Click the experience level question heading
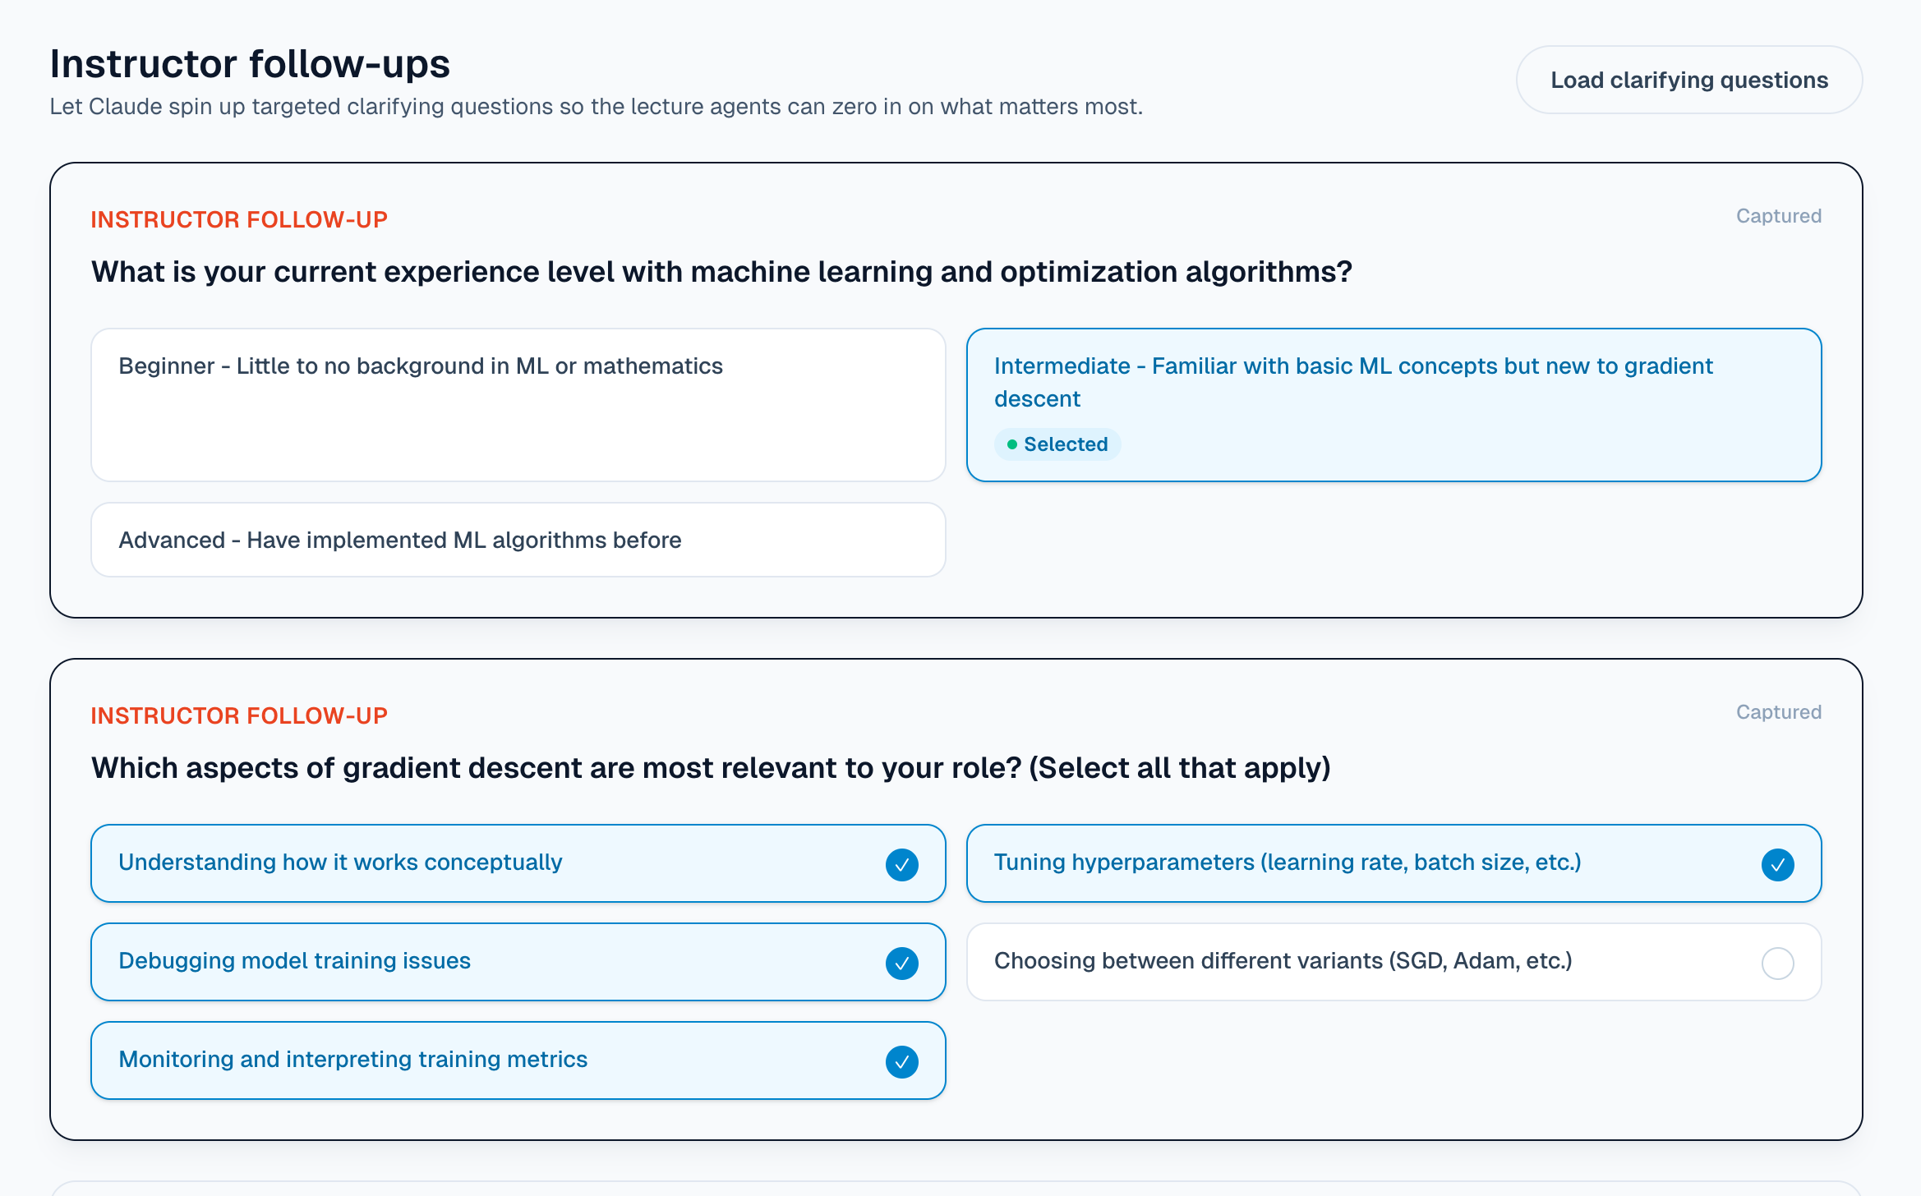This screenshot has height=1196, width=1921. (x=721, y=272)
